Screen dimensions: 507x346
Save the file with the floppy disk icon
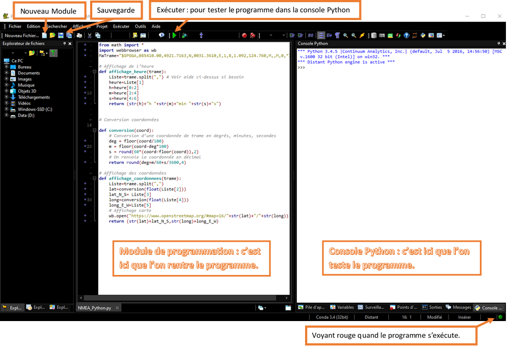tap(61, 35)
